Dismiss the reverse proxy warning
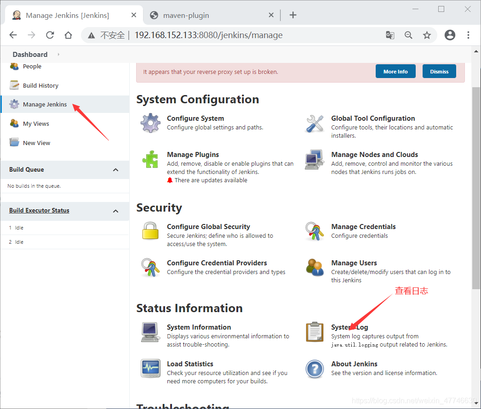481x409 pixels. 439,71
